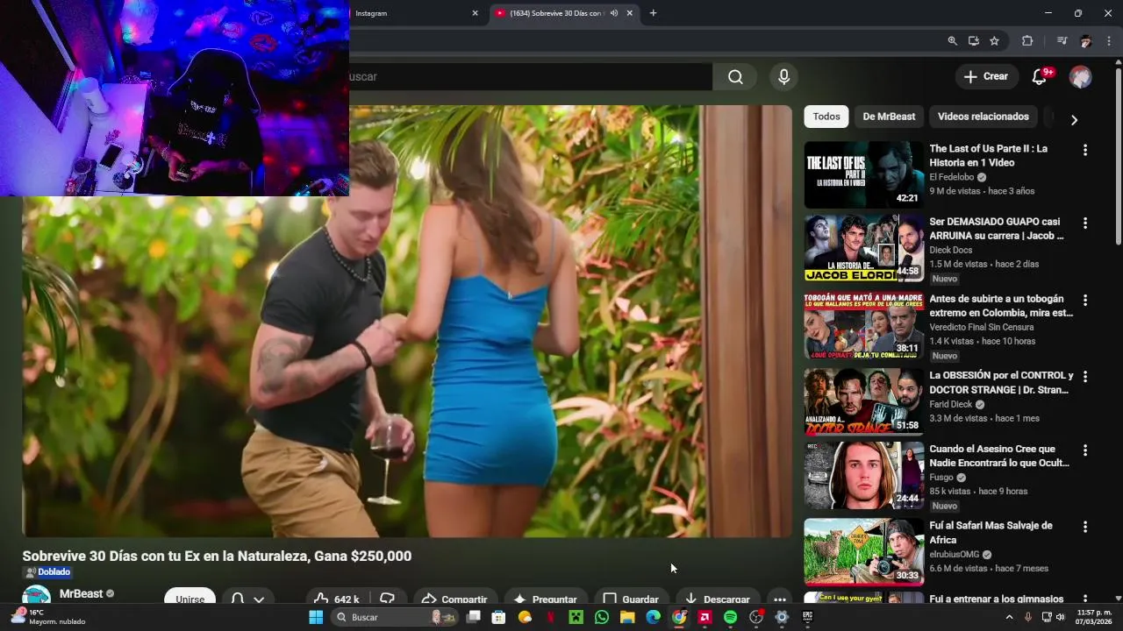Click the Preguntar button
Image resolution: width=1123 pixels, height=631 pixels.
[x=546, y=598]
